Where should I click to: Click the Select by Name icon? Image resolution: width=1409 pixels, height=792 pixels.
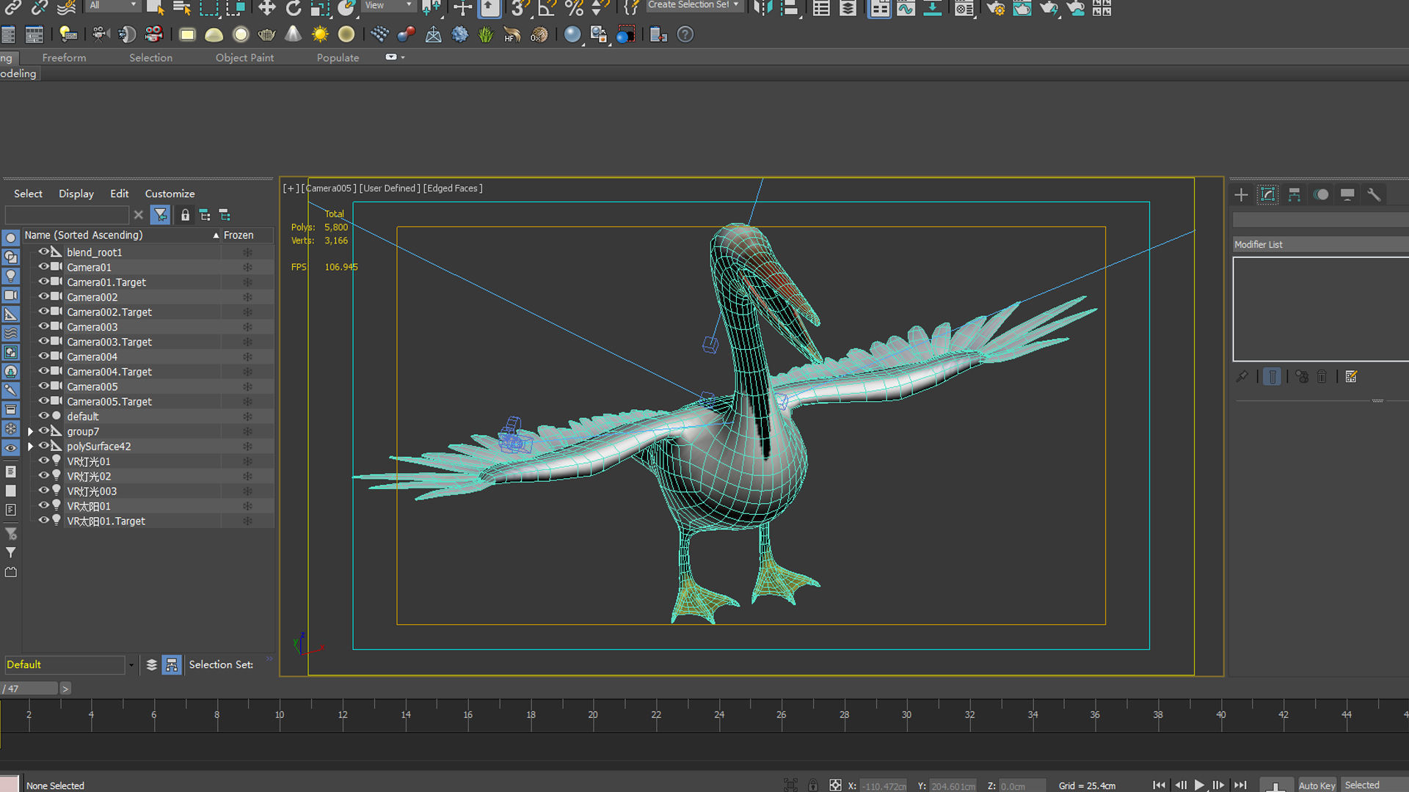pos(181,8)
